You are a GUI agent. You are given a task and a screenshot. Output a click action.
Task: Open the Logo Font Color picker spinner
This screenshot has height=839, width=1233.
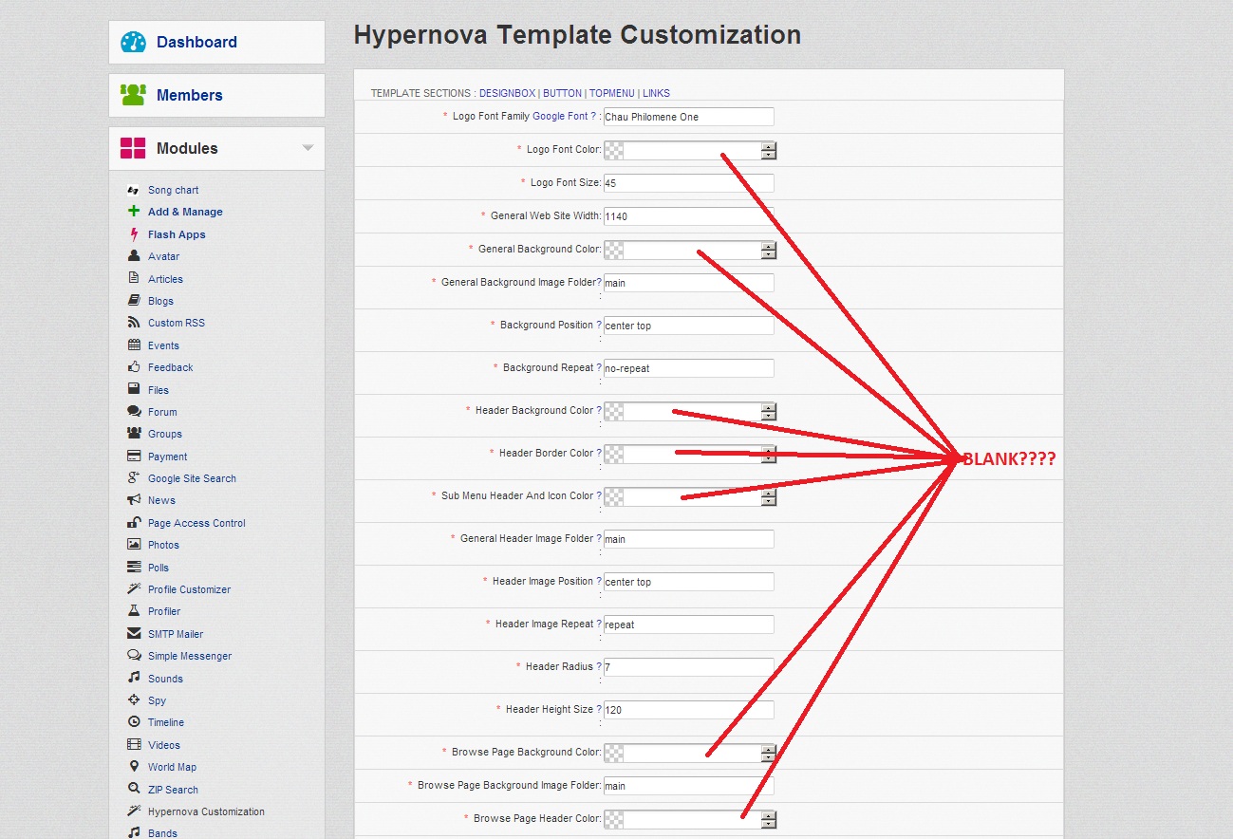point(769,150)
